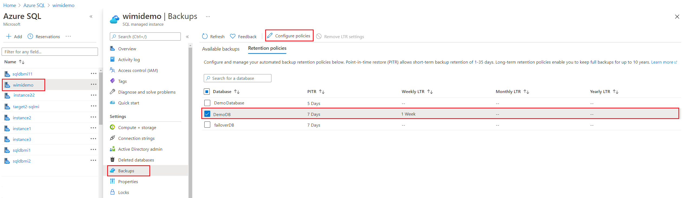
Task: Click the Compute + storage icon
Action: coord(113,127)
